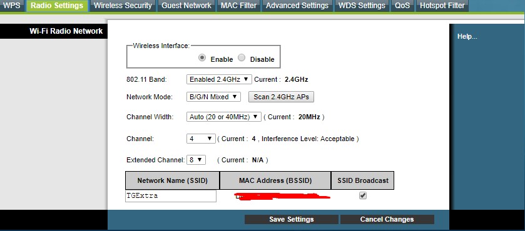The width and height of the screenshot is (525, 231).
Task: Switch to the WPS tab
Action: (12, 6)
